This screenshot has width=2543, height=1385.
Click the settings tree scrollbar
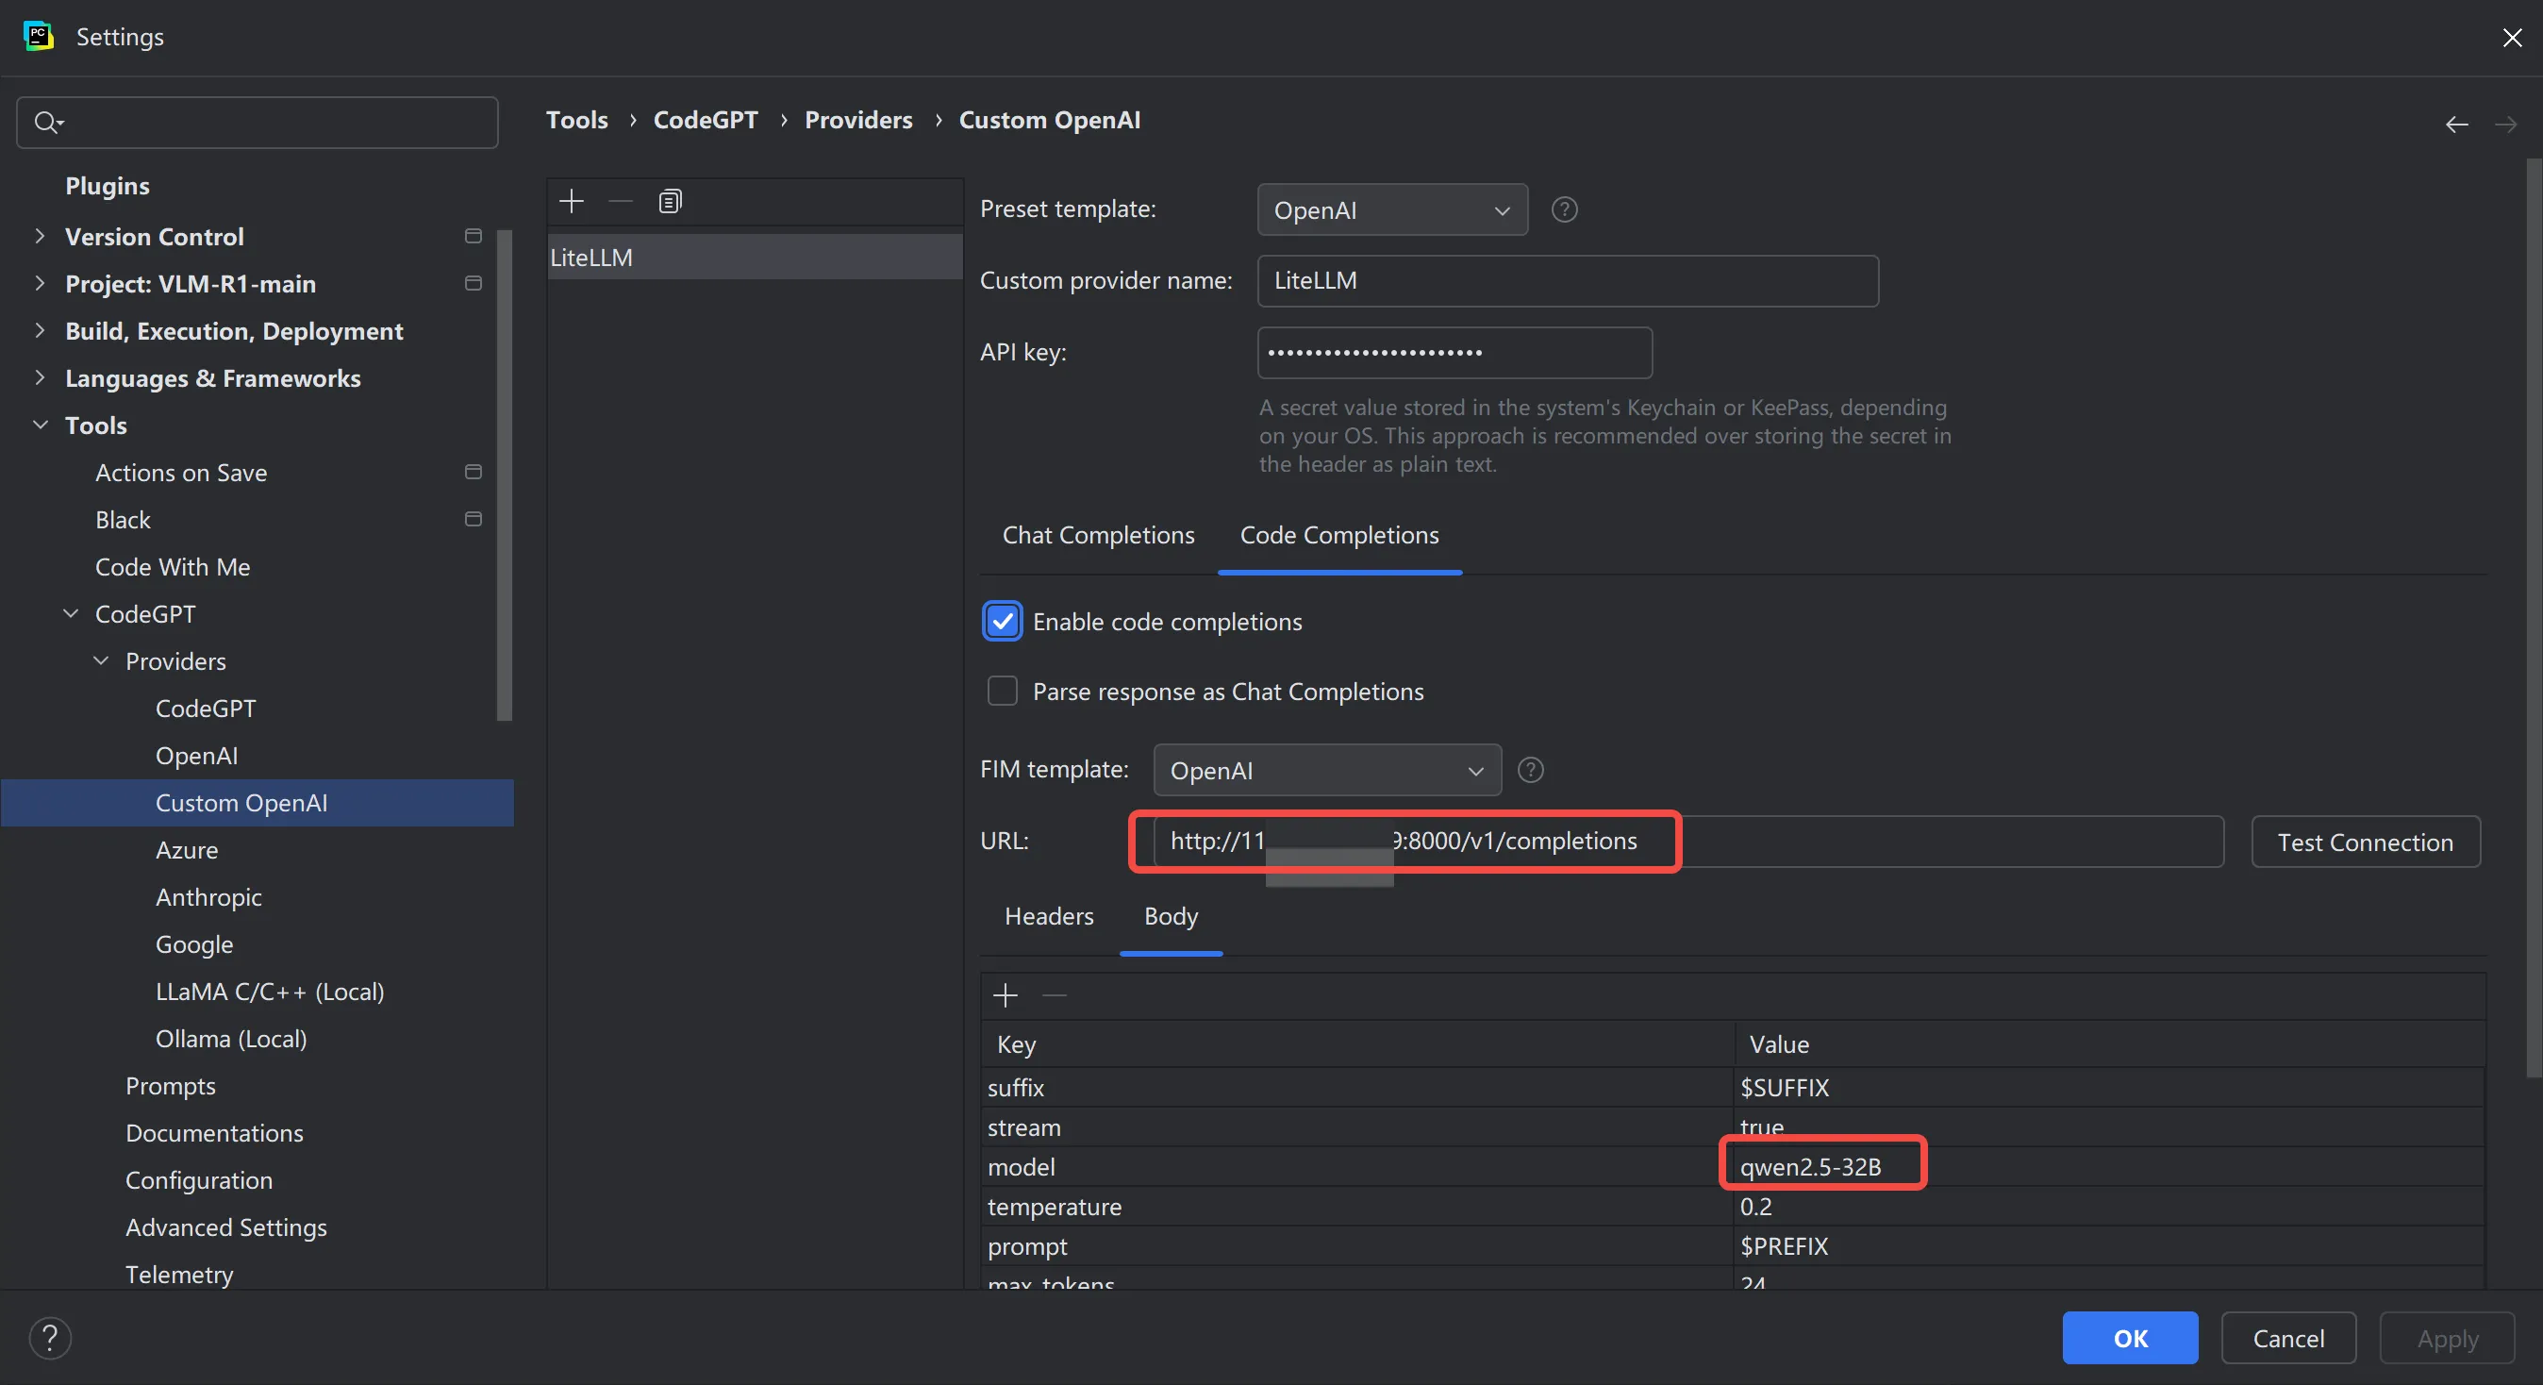pos(505,474)
